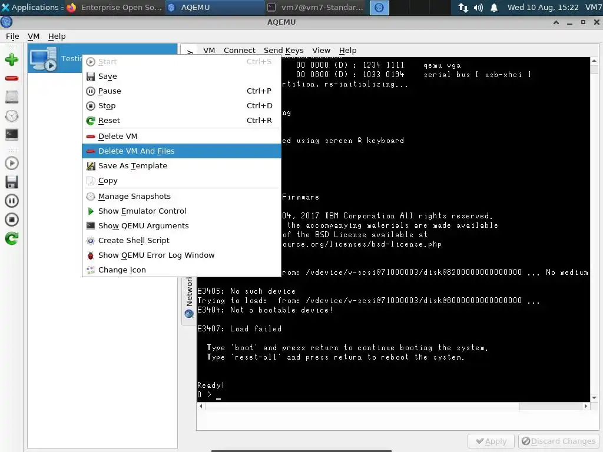Click the Pause icon in the left toolbar
The image size is (603, 452).
[x=12, y=201]
